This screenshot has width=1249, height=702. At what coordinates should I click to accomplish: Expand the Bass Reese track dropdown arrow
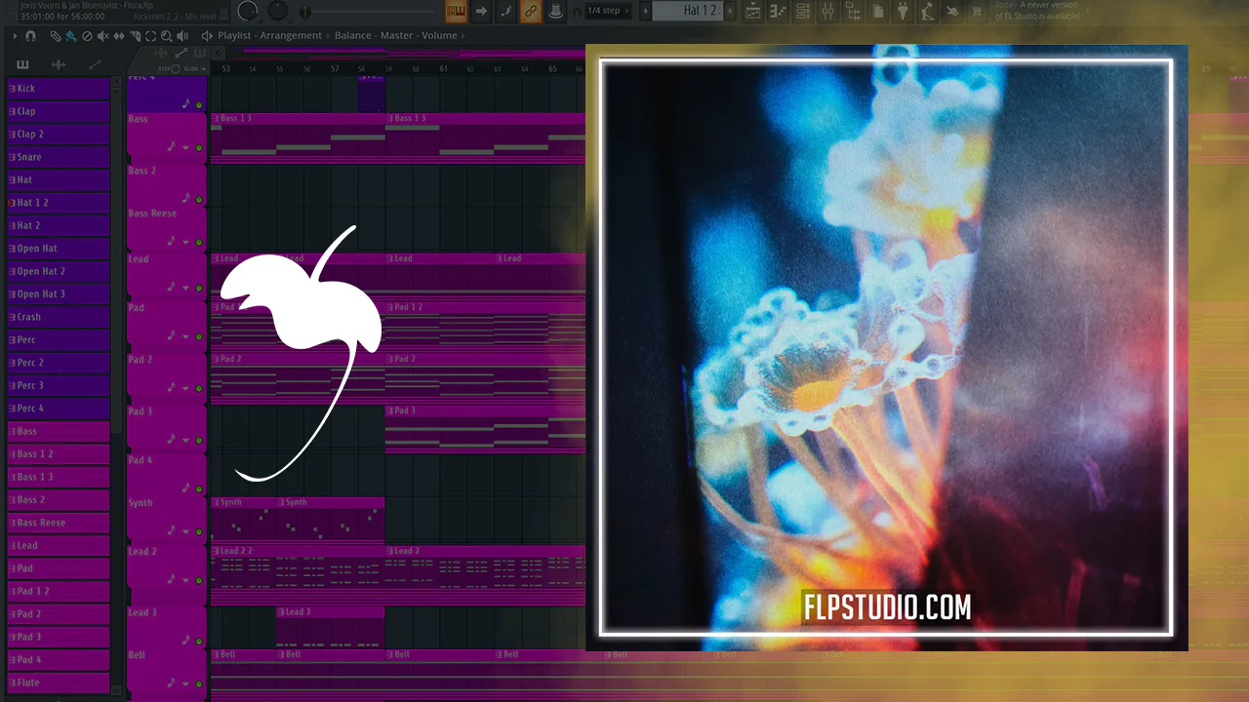185,243
